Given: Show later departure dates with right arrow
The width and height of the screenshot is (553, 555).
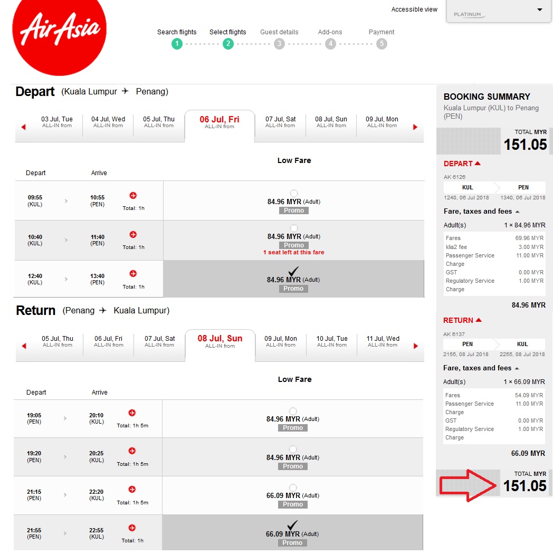Looking at the screenshot, I should 415,127.
